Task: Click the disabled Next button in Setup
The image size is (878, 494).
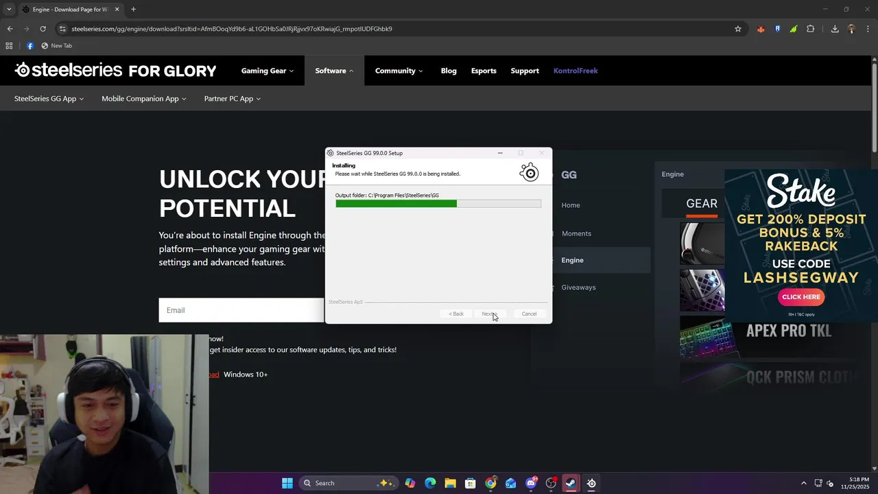Action: pyautogui.click(x=489, y=314)
